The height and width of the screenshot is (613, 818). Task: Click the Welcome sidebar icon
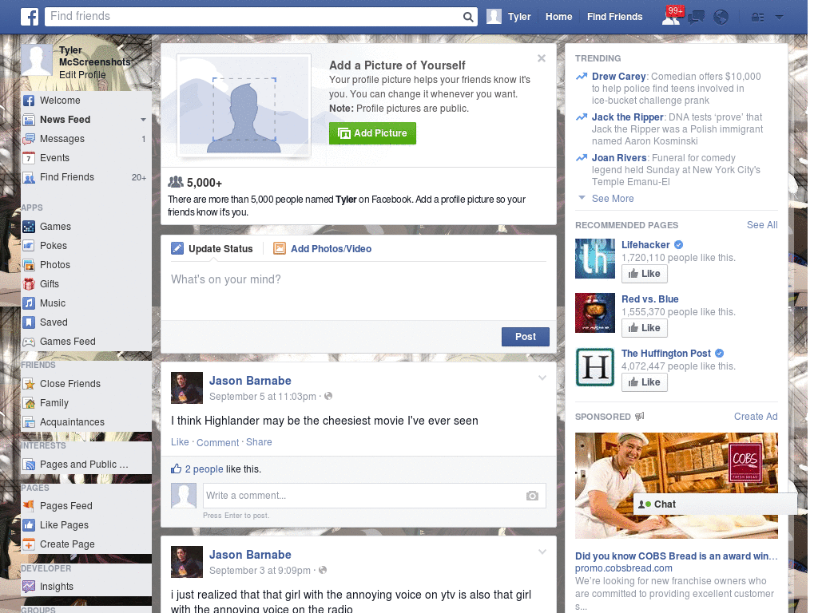point(29,101)
